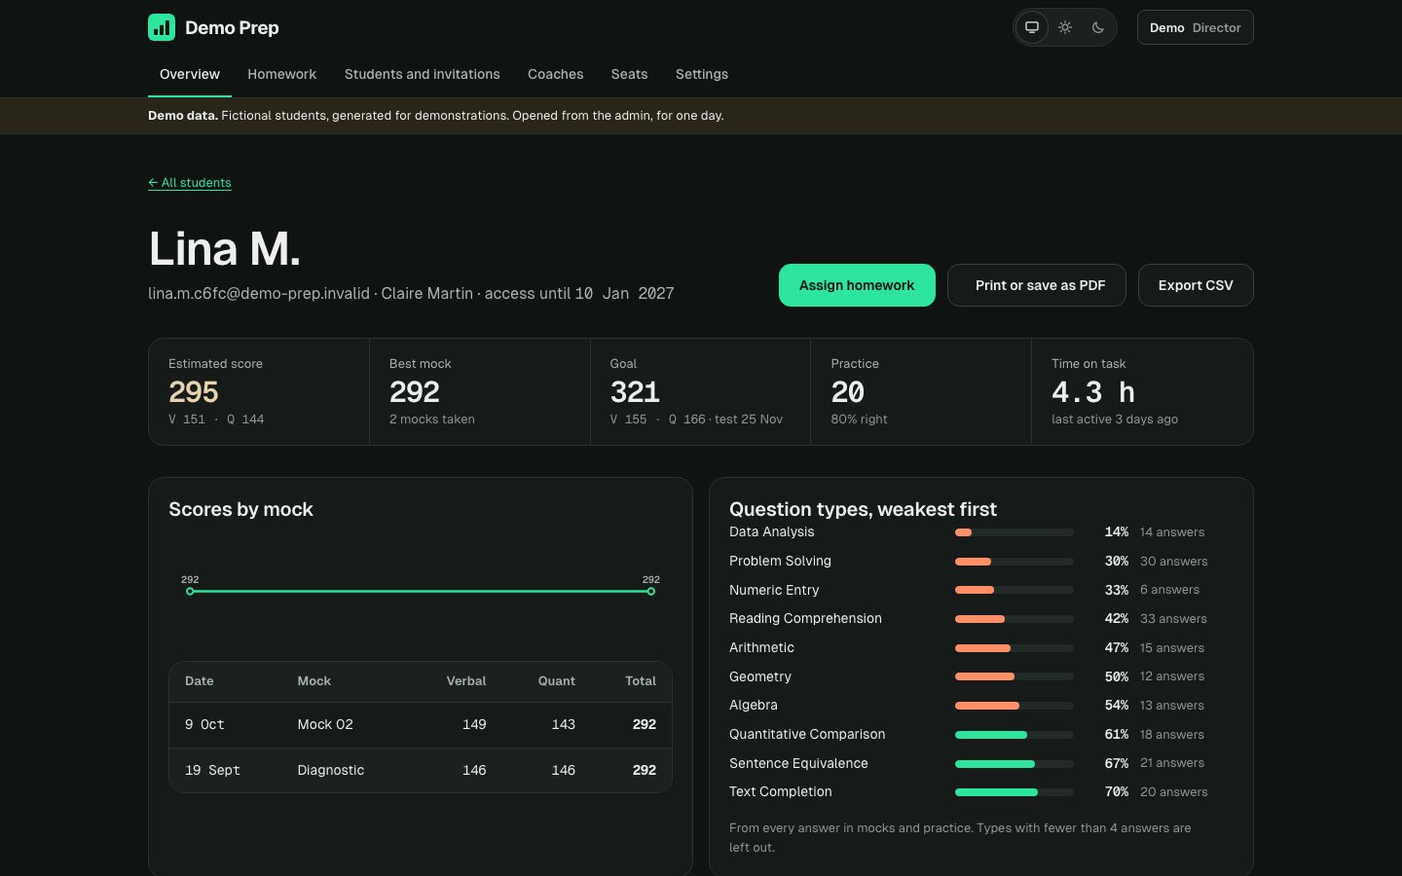Image resolution: width=1402 pixels, height=876 pixels.
Task: Click Print or save as PDF
Action: tap(1037, 285)
